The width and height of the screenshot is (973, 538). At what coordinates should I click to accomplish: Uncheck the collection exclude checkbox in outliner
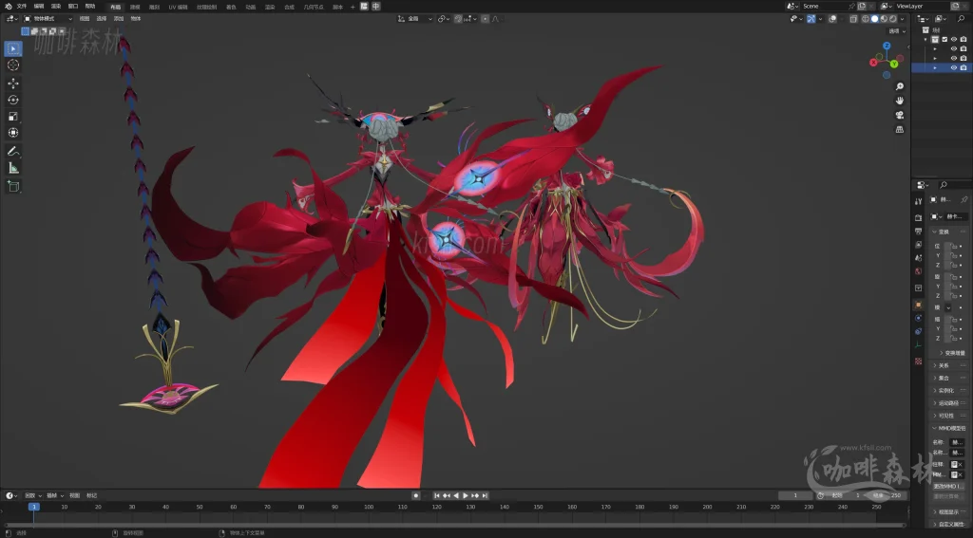click(944, 39)
